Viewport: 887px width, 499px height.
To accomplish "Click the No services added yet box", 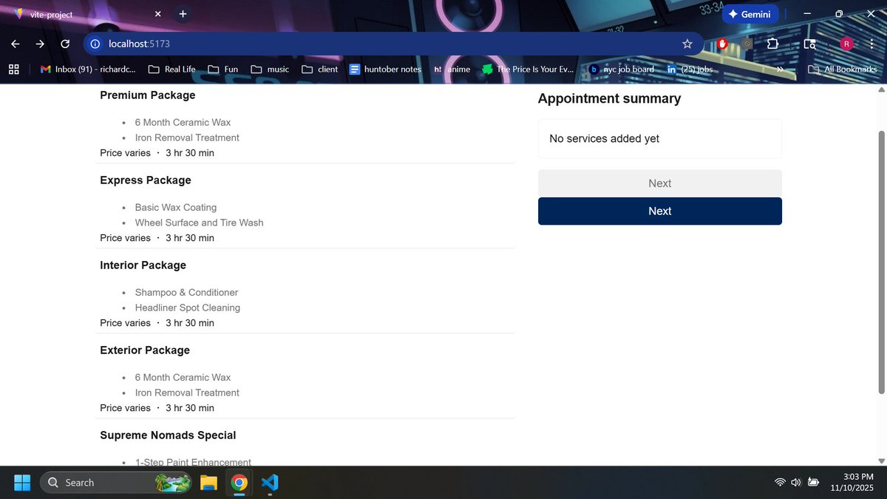I will (660, 138).
